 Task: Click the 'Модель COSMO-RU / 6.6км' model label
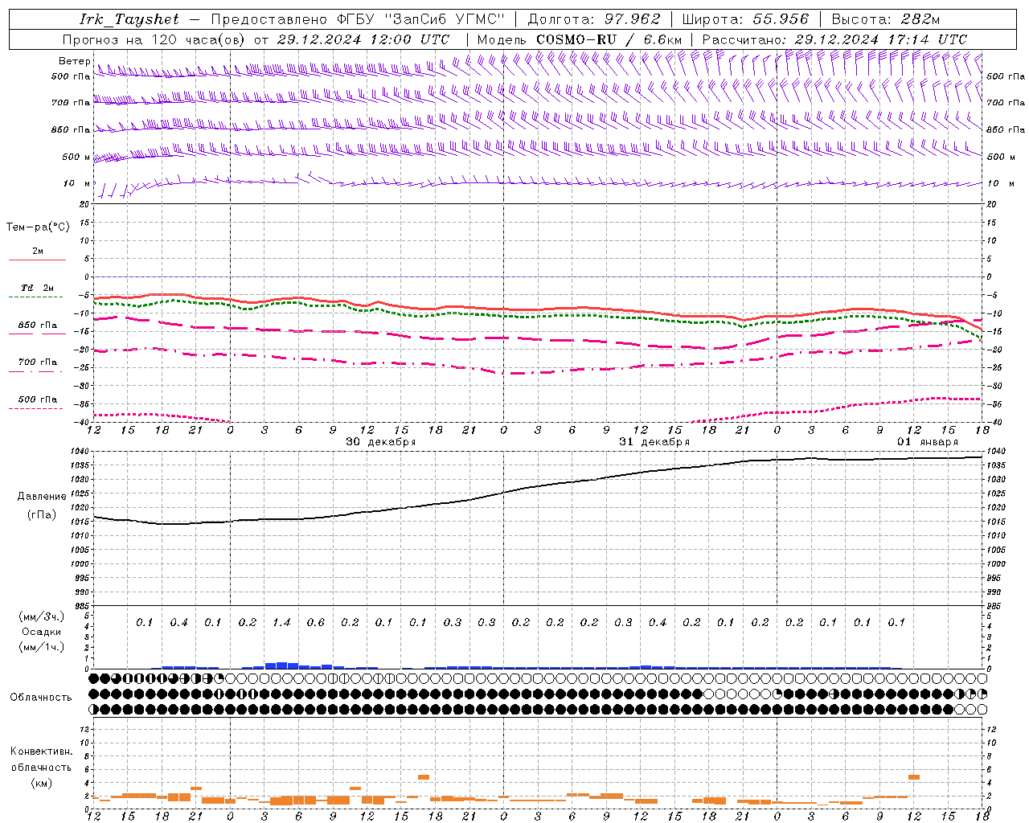coord(580,39)
